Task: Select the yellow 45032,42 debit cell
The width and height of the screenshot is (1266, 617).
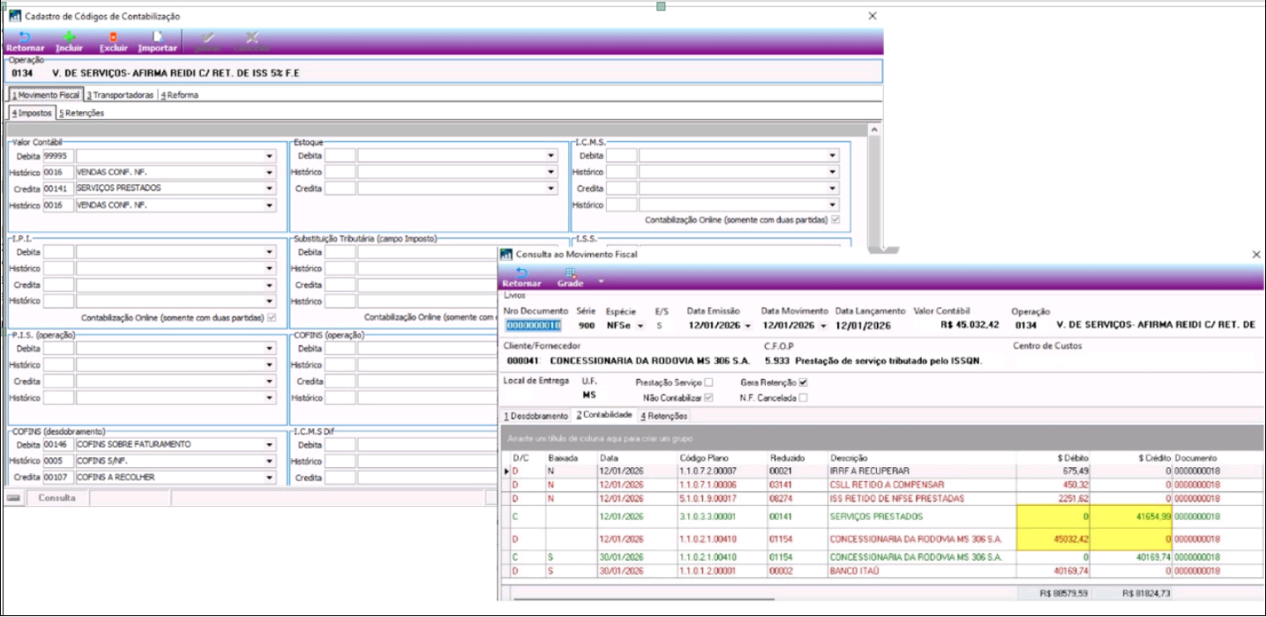Action: [x=1053, y=539]
